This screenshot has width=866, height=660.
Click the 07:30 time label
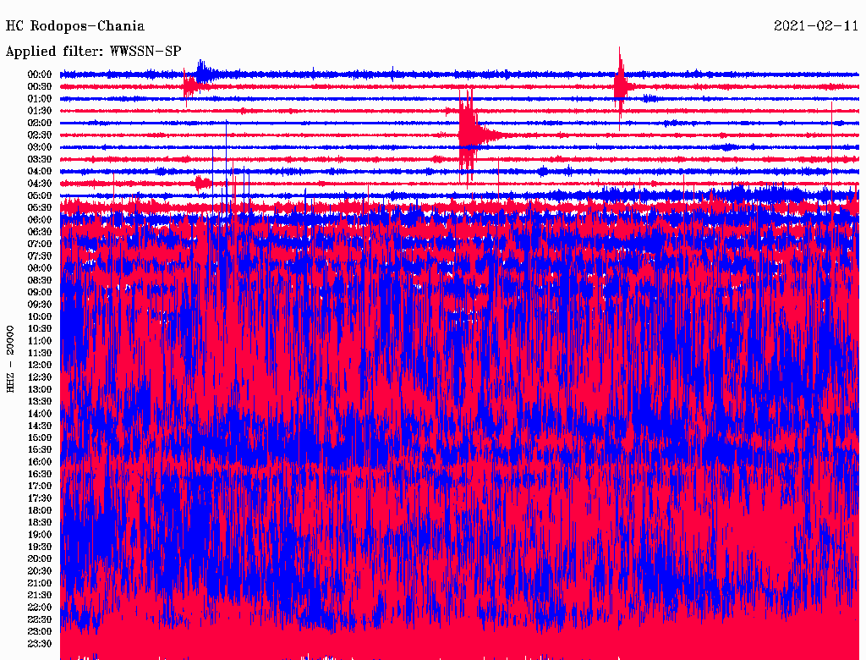pyautogui.click(x=40, y=256)
